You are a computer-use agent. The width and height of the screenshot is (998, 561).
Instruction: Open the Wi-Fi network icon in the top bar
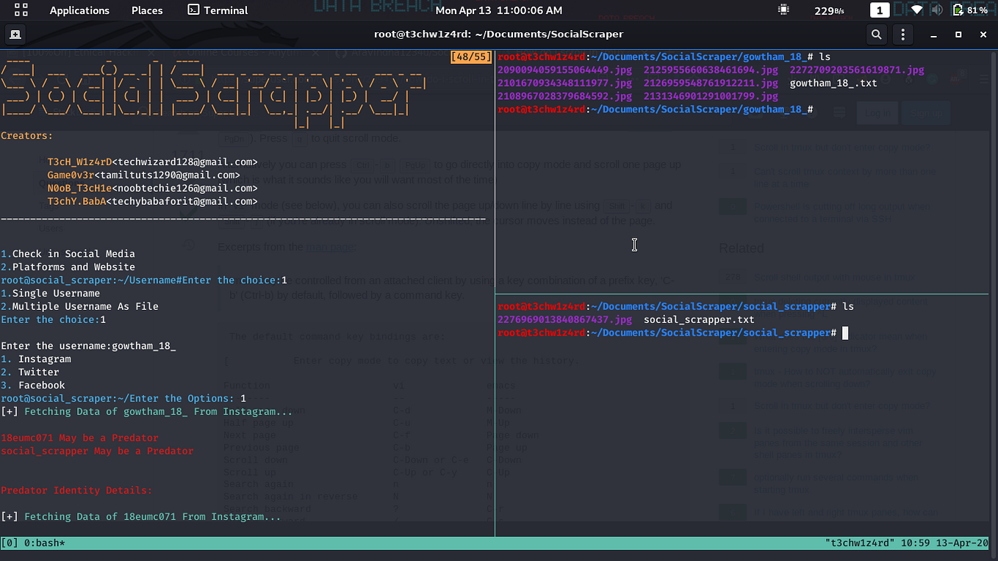[916, 10]
